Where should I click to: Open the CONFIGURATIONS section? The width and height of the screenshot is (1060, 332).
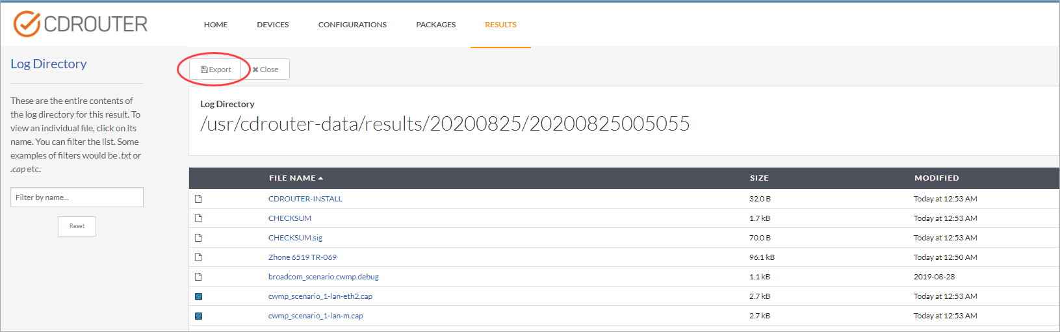pyautogui.click(x=352, y=25)
